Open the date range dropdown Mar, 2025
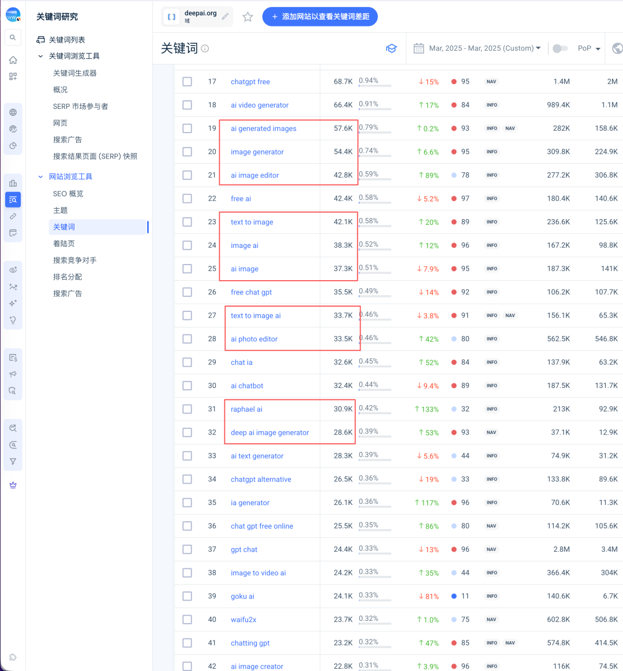 click(x=485, y=48)
